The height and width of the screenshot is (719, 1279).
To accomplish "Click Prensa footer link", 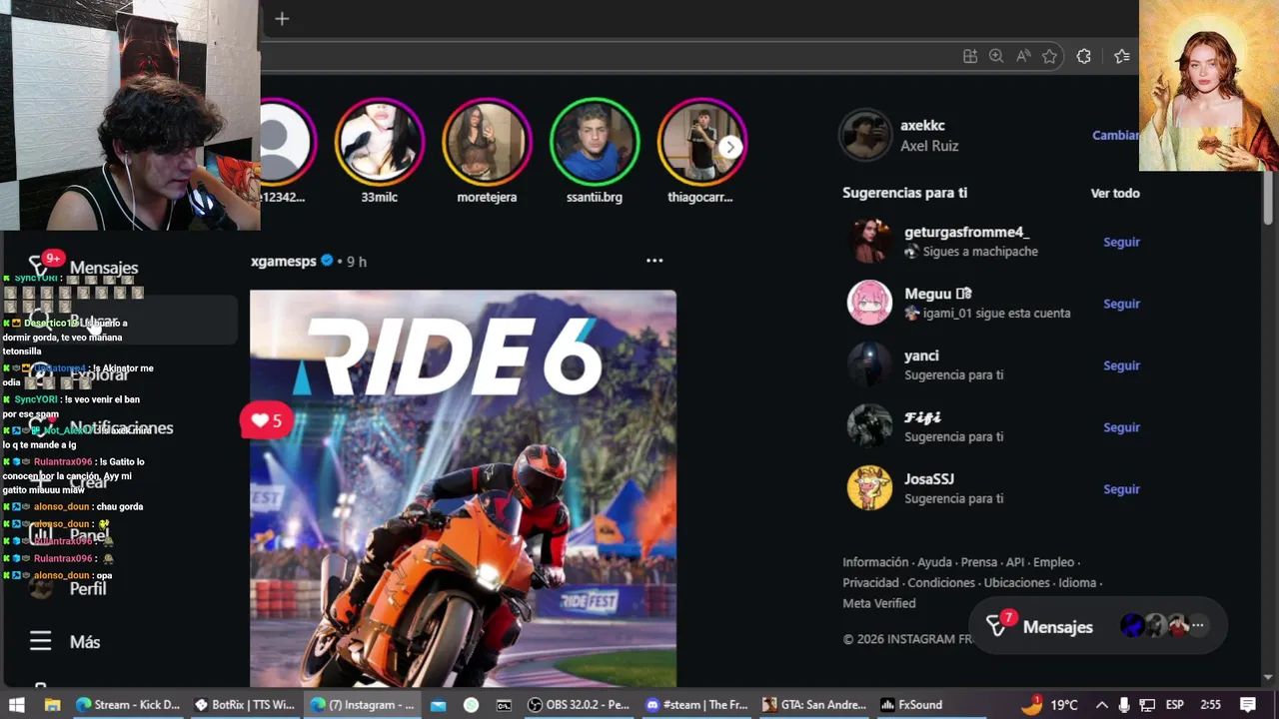I will pyautogui.click(x=979, y=562).
